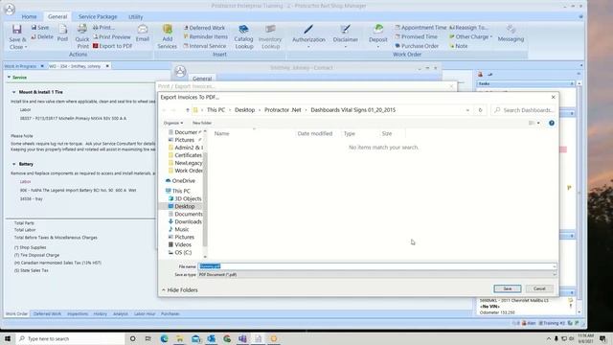The height and width of the screenshot is (345, 613).
Task: Click Add Services icon
Action: coord(167,36)
